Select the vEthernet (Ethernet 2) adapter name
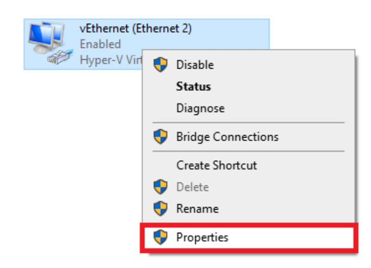This screenshot has width=371, height=268. click(x=136, y=29)
